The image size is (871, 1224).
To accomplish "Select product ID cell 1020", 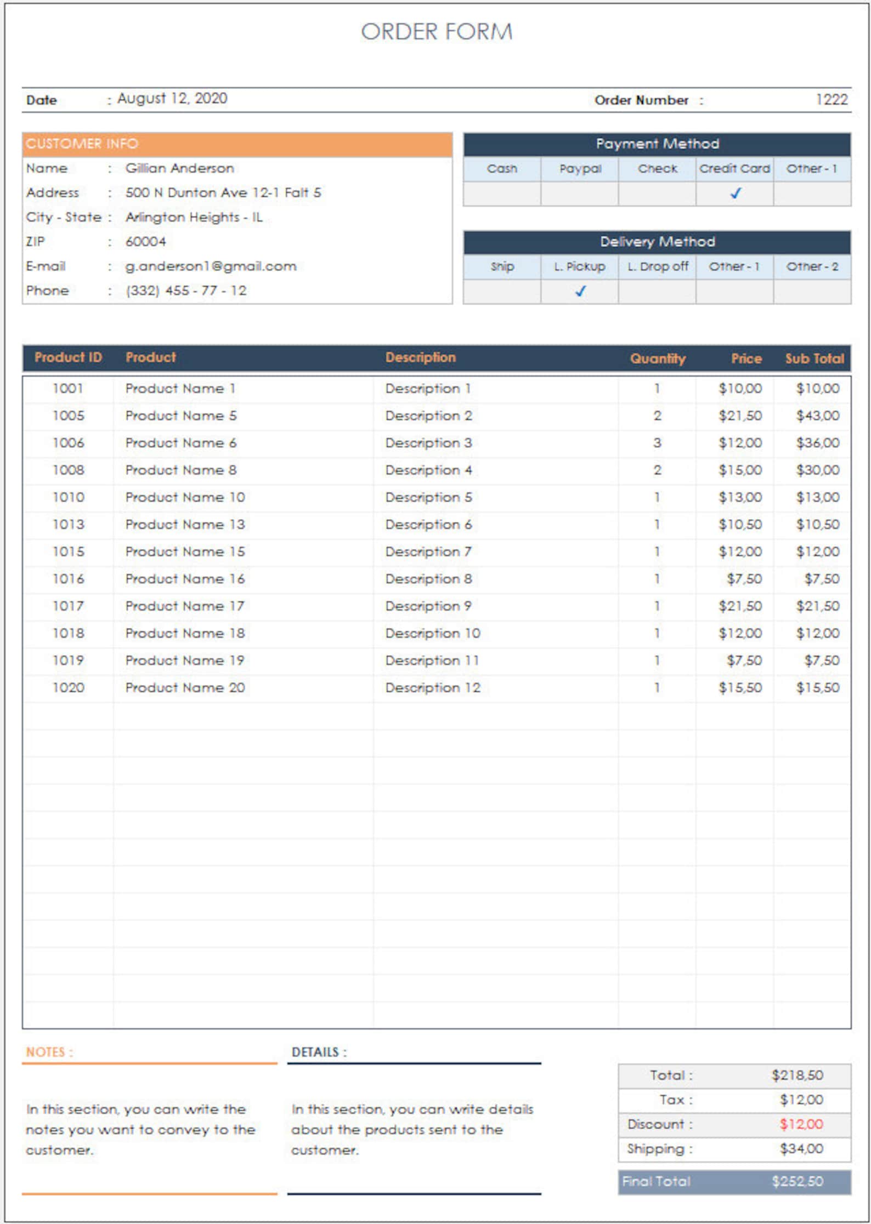I will (68, 688).
